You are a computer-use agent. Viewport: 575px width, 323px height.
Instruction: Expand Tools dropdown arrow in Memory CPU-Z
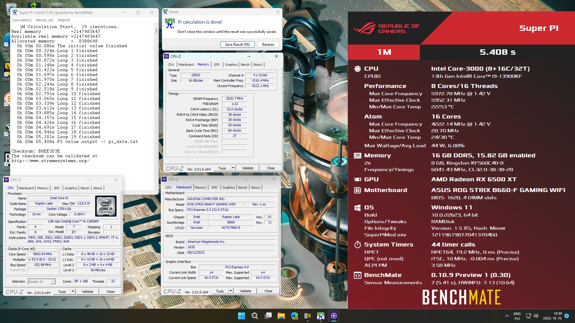pos(233,168)
